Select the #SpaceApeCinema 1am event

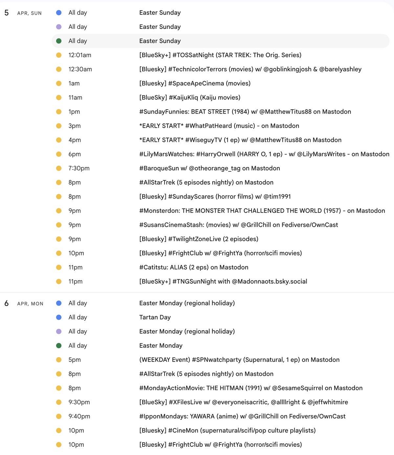[x=195, y=83]
